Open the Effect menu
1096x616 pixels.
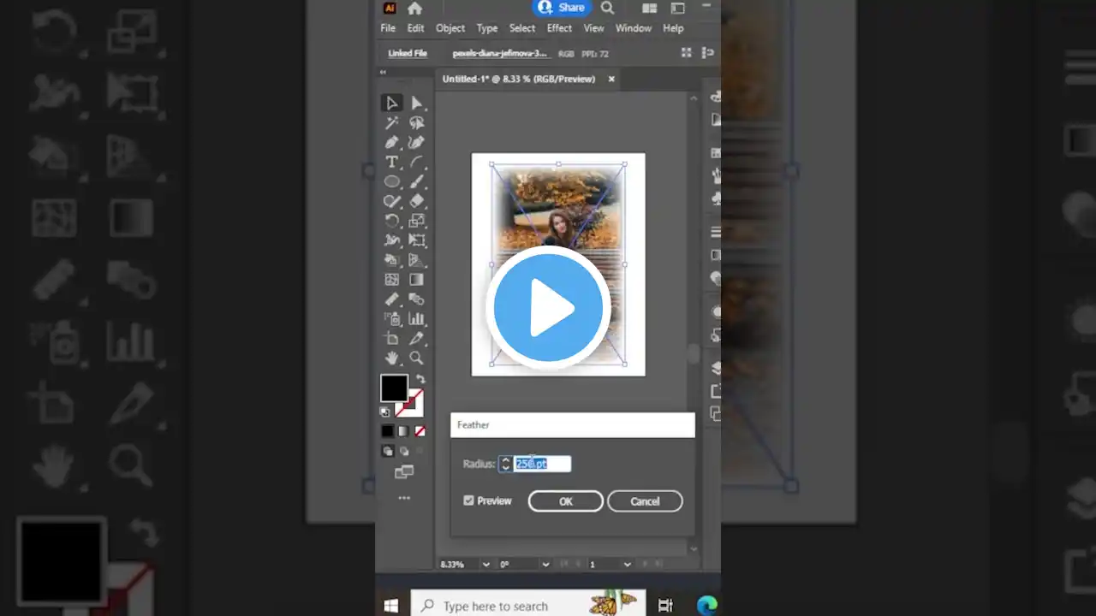559,28
